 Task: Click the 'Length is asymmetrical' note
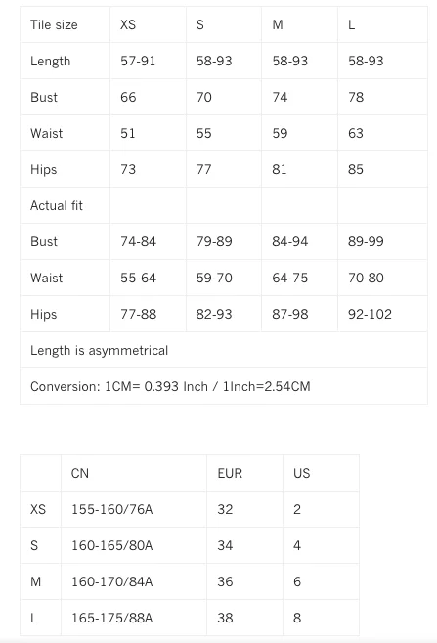pos(100,350)
